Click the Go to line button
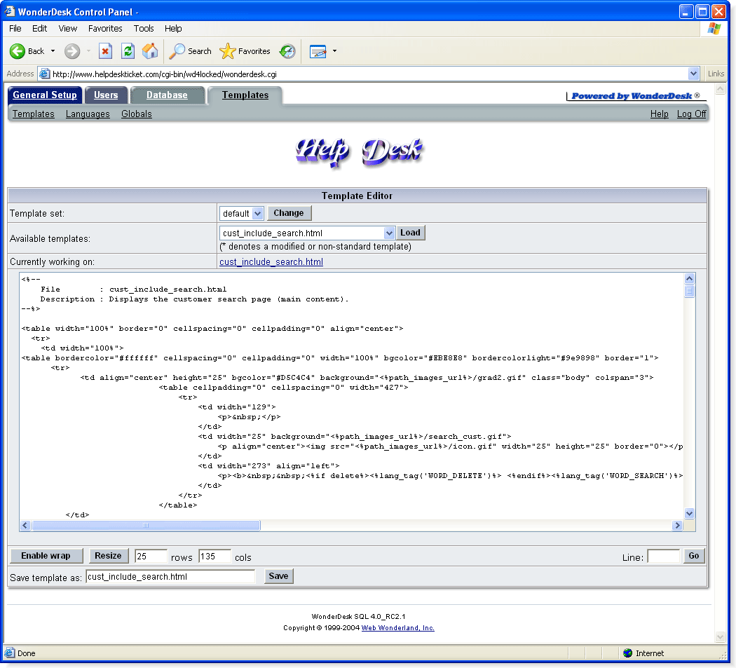This screenshot has height=668, width=736. click(x=694, y=556)
